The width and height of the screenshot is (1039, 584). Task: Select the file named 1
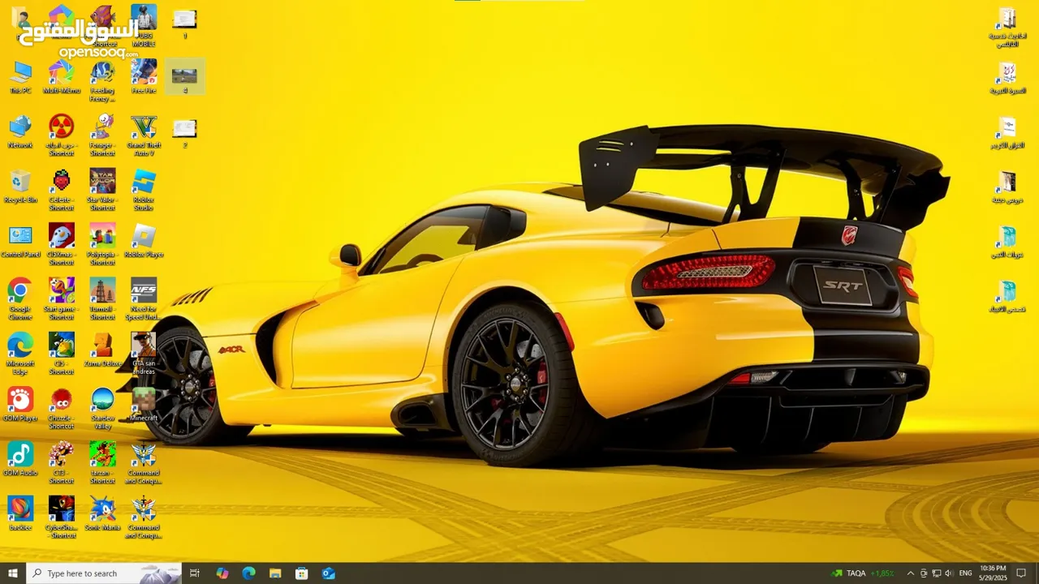coord(185,23)
